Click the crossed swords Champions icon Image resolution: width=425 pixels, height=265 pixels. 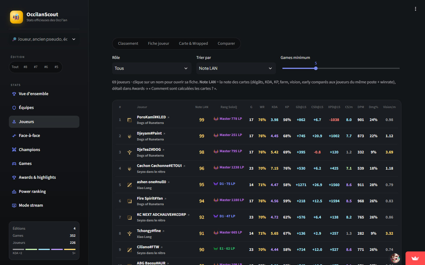[x=14, y=150]
